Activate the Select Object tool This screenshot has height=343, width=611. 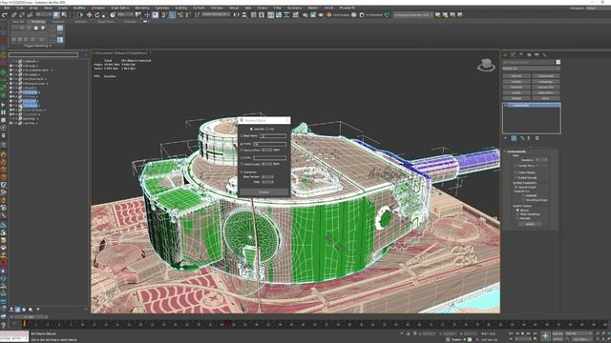(x=56, y=15)
